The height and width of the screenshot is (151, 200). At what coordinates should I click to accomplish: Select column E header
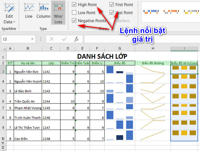pos(82,48)
